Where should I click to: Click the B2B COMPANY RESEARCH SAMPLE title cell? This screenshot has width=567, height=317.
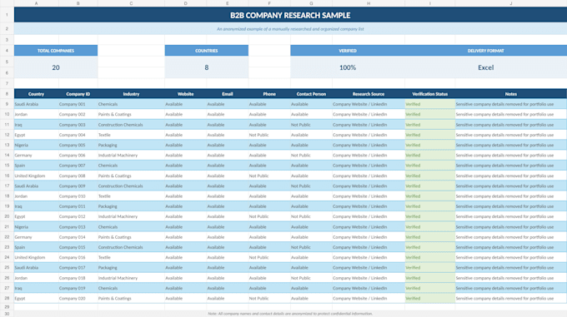290,15
